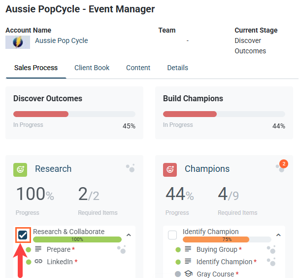The height and width of the screenshot is (278, 299).
Task: Uncheck the Research & Collaborate checkbox
Action: tap(23, 235)
